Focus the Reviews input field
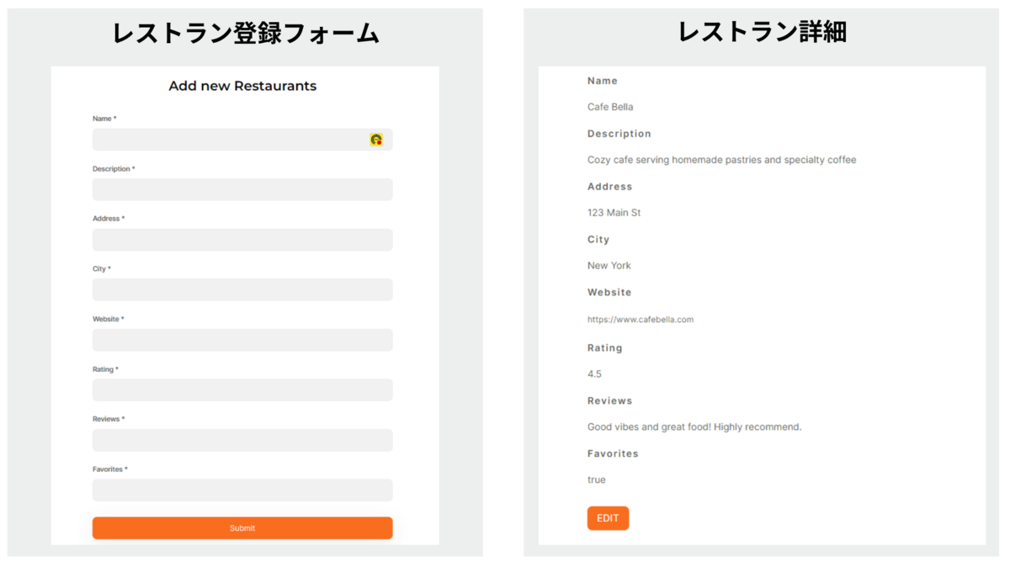The width and height of the screenshot is (1010, 568). coord(242,440)
